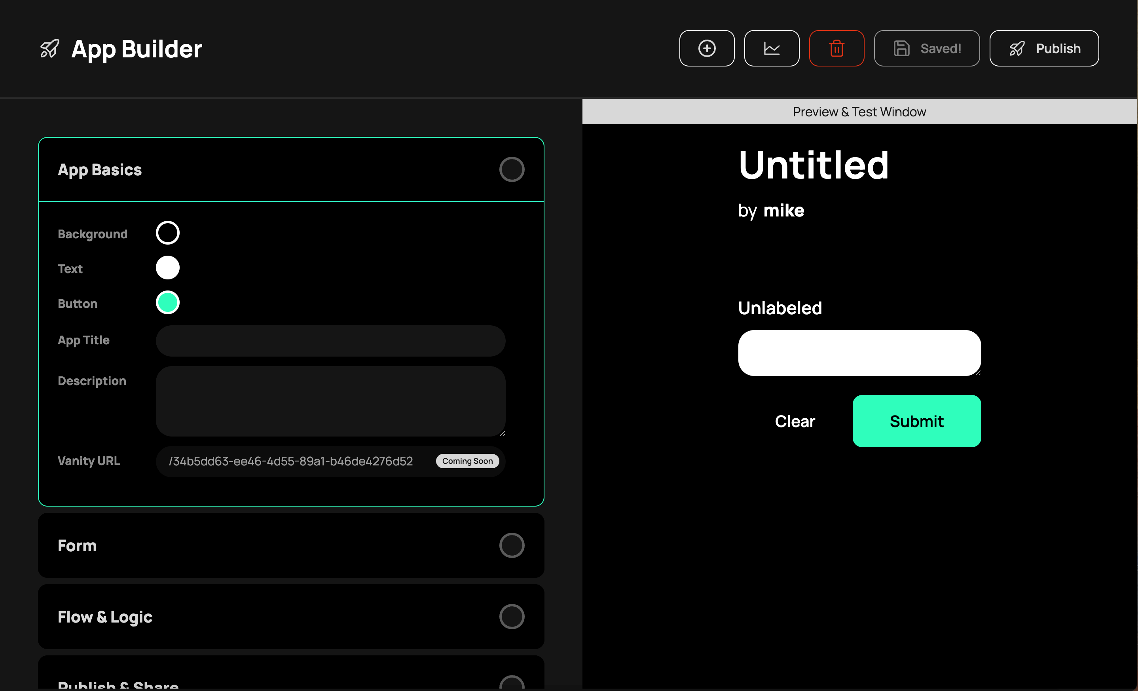This screenshot has width=1138, height=691.
Task: Click into the App Title field
Action: click(x=330, y=341)
